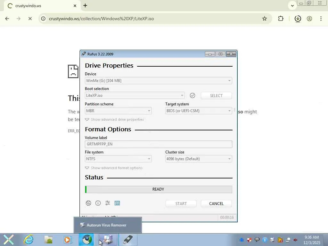
Task: Open Chrome three-dot menu
Action: tap(321, 19)
